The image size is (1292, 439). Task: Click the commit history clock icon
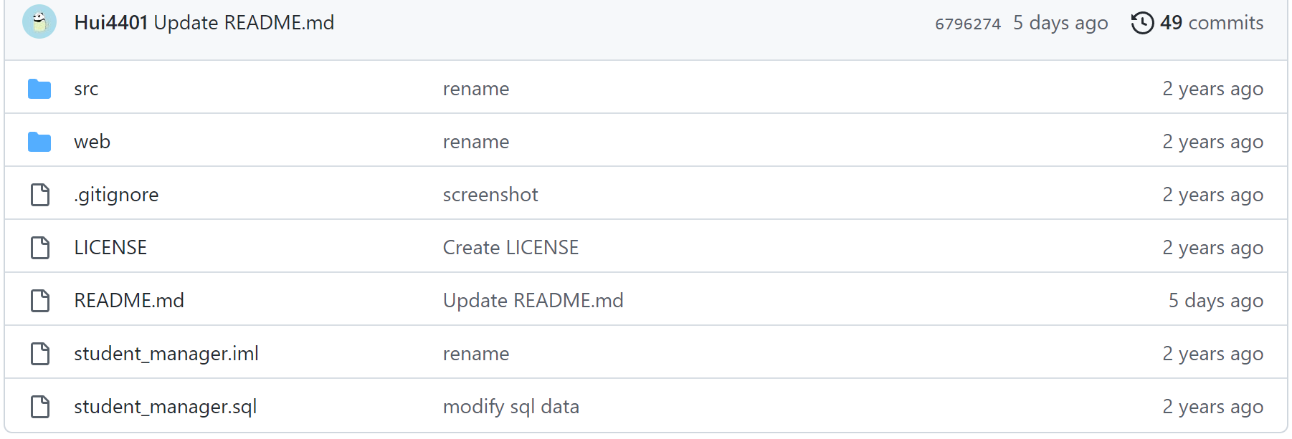pyautogui.click(x=1142, y=23)
